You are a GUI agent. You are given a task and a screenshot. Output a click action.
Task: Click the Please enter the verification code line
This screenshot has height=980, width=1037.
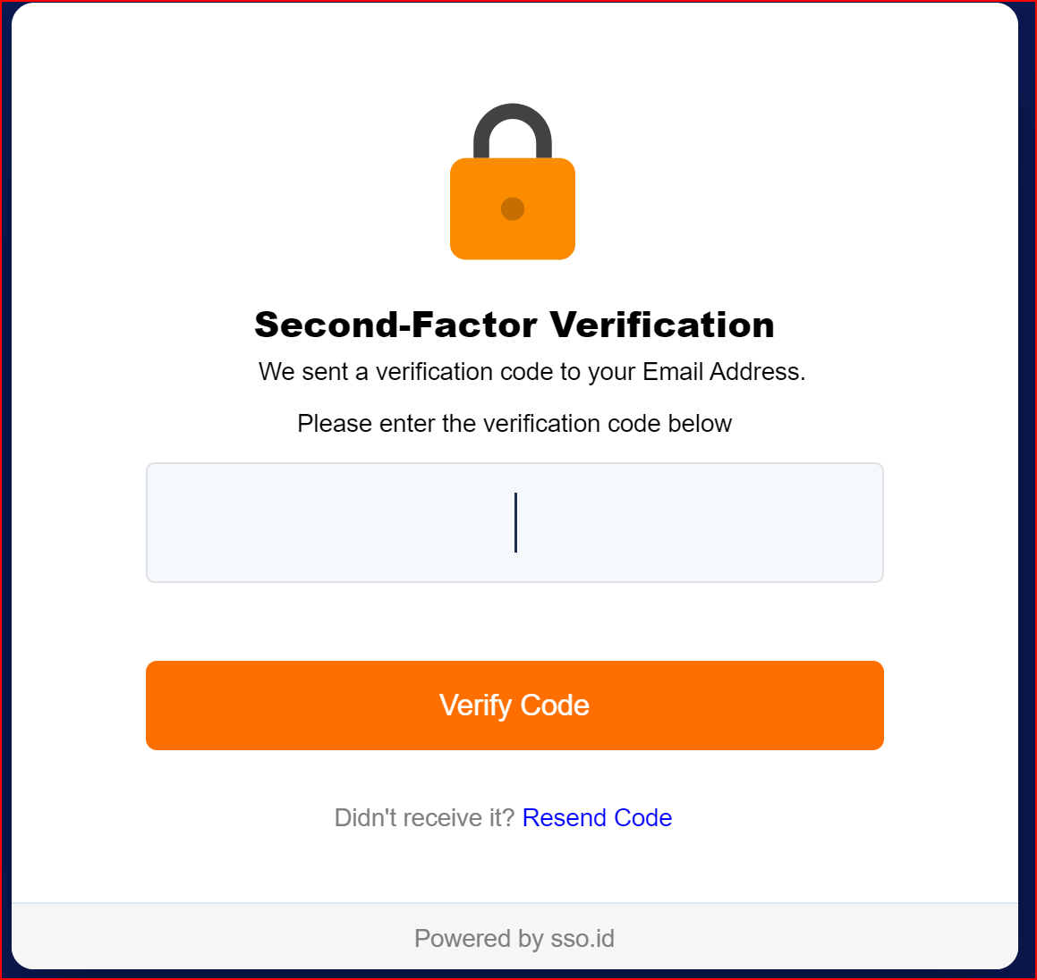pos(514,423)
